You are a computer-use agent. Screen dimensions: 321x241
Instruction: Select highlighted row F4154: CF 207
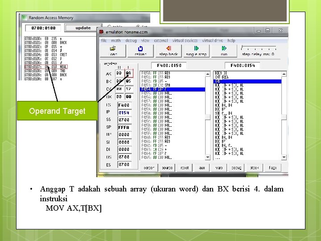pos(173,89)
